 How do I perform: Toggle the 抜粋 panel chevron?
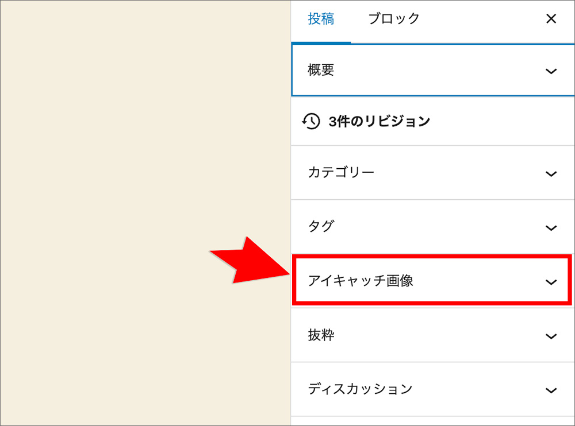tap(551, 336)
